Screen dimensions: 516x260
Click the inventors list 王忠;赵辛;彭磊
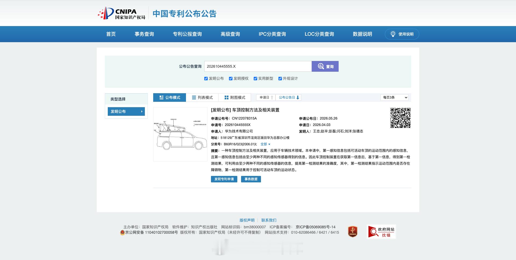(338, 131)
